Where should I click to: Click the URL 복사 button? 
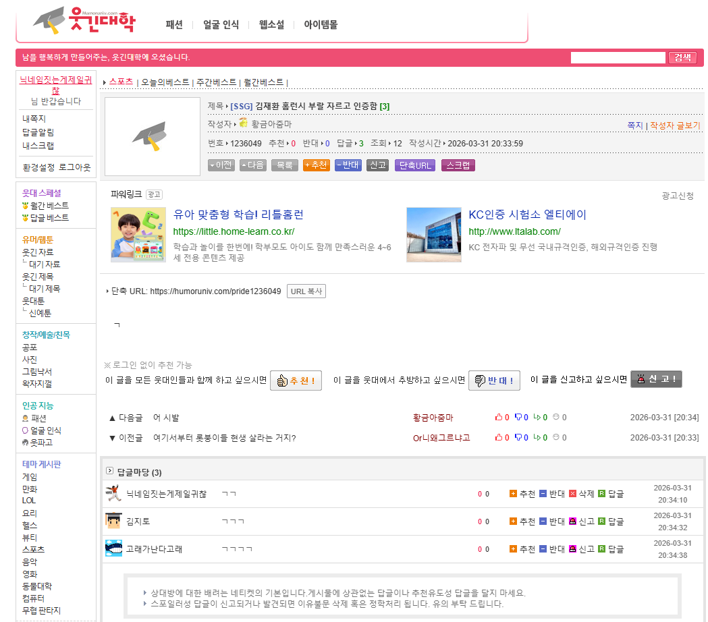(x=306, y=291)
